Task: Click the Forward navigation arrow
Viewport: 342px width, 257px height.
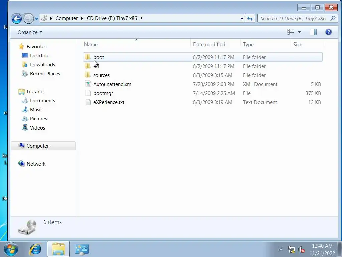Action: coord(29,19)
